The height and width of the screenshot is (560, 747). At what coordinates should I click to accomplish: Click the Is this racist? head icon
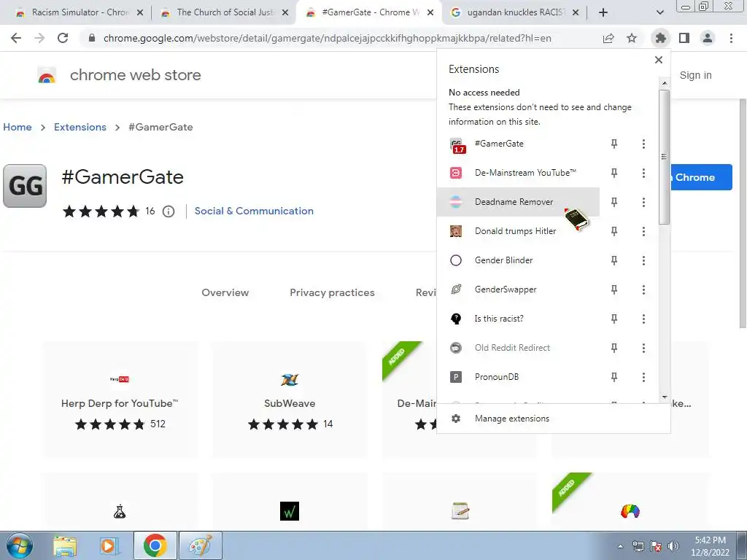(456, 319)
